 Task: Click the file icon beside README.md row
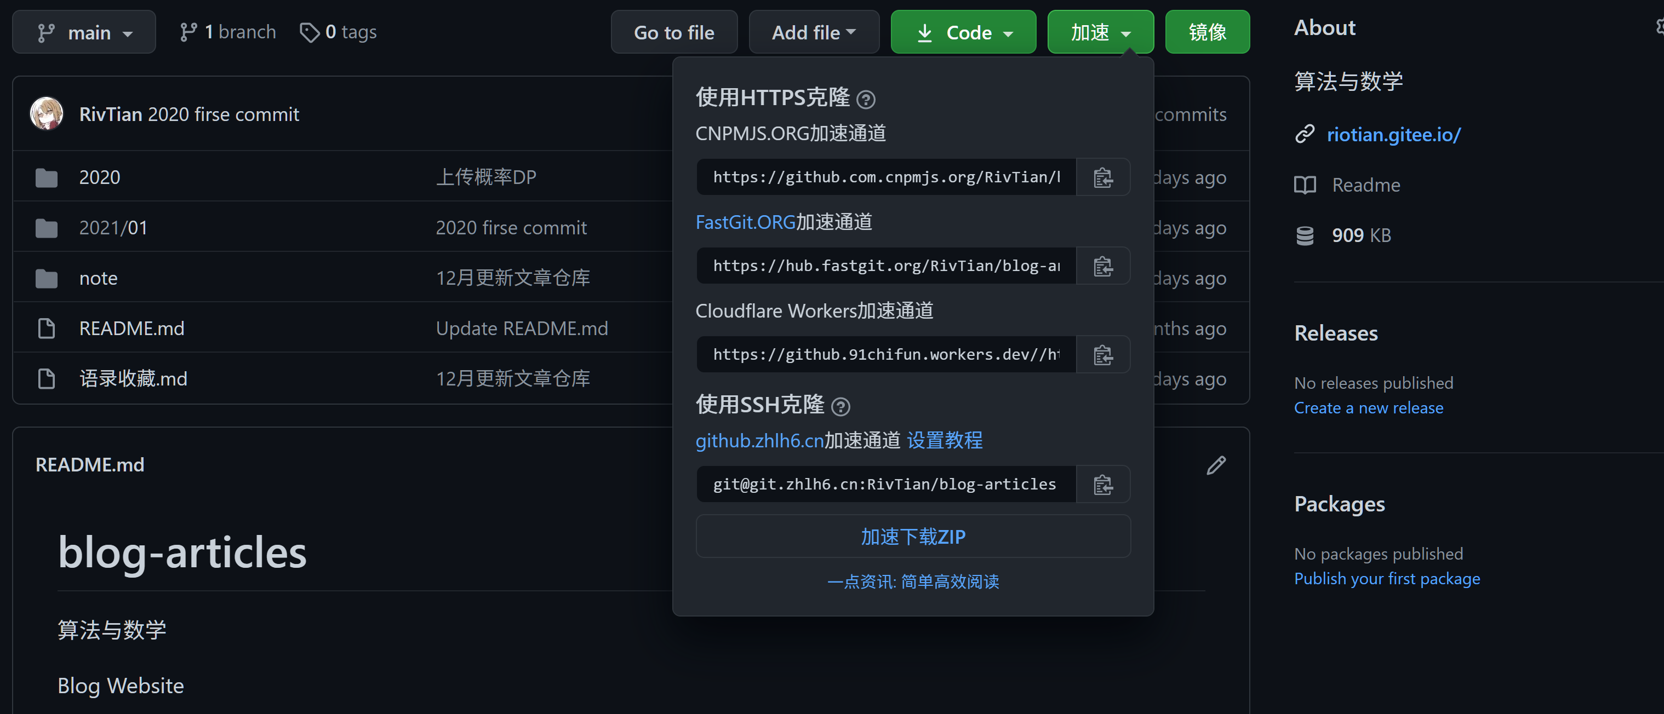pos(47,329)
